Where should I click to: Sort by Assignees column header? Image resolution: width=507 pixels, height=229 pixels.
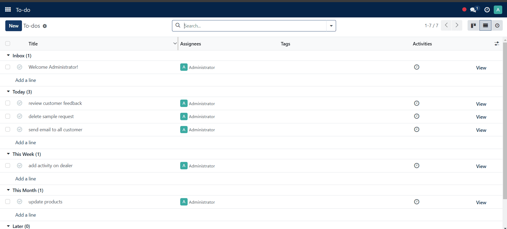tap(191, 44)
